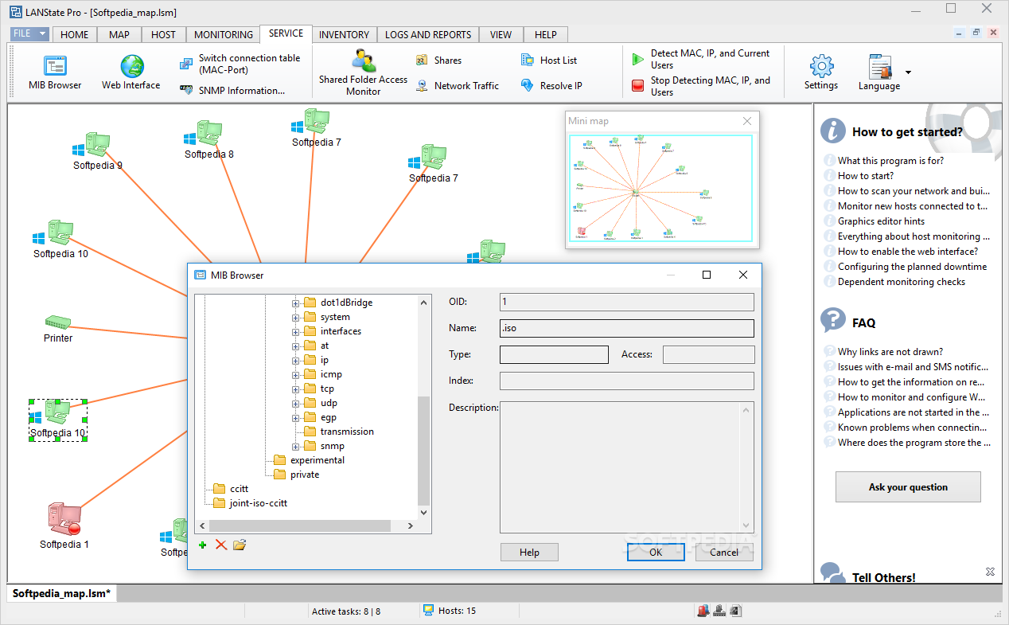Open 'What this program is for?' link

pyautogui.click(x=890, y=161)
